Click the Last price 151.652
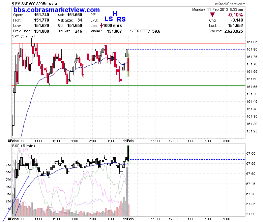The width and height of the screenshot is (263, 222). point(235,26)
